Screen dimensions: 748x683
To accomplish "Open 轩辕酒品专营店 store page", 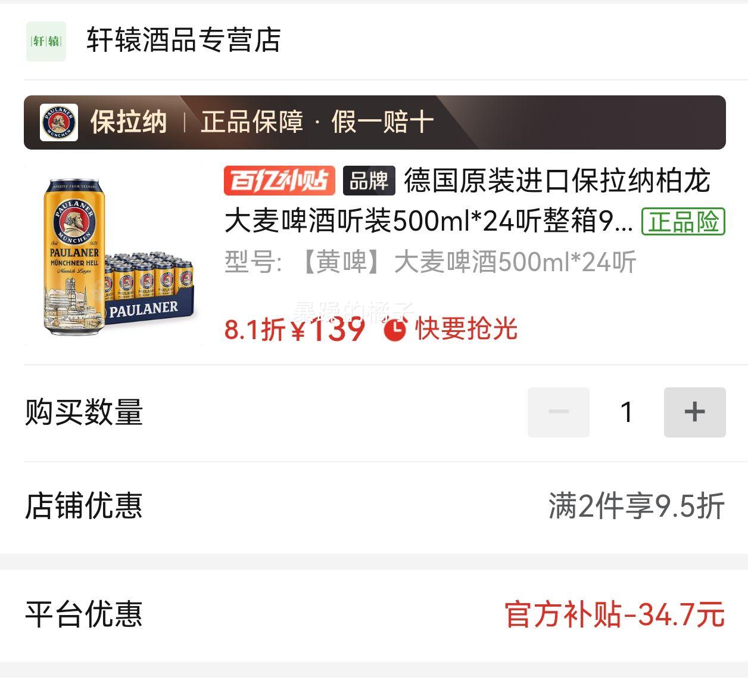I will (183, 41).
